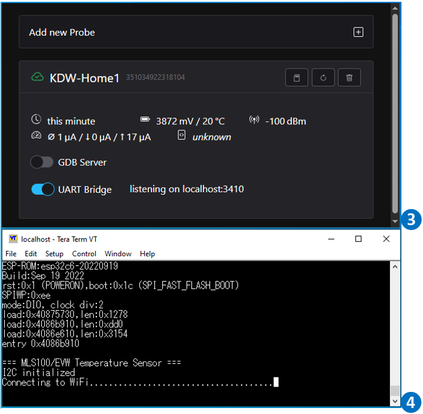The image size is (423, 414).
Task: Open the Control menu in Tera Term
Action: click(x=84, y=254)
